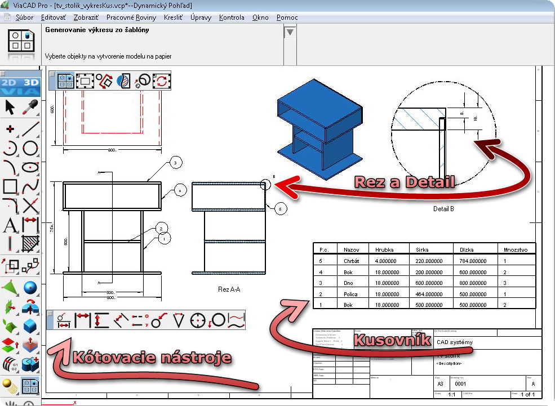Expand the prompt panel dropdown arrow

(x=290, y=33)
